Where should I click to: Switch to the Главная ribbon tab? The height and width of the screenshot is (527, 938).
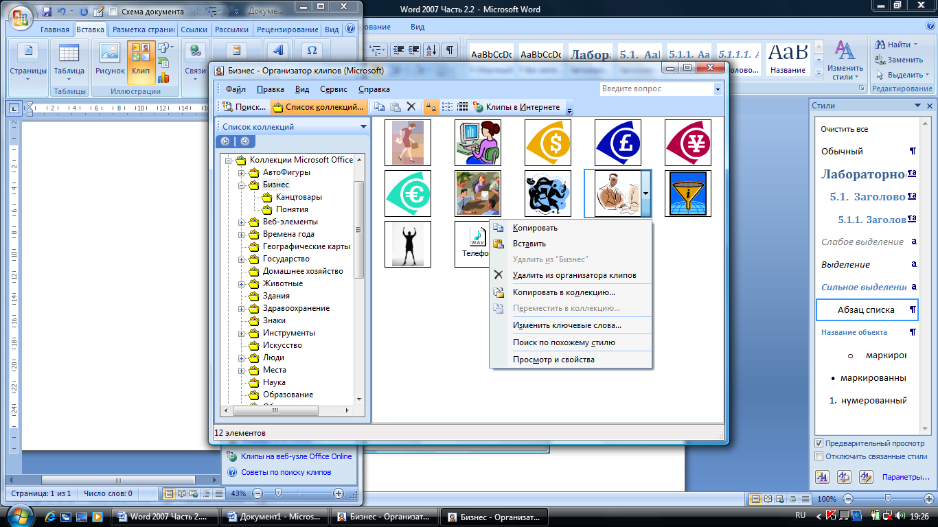pos(54,30)
